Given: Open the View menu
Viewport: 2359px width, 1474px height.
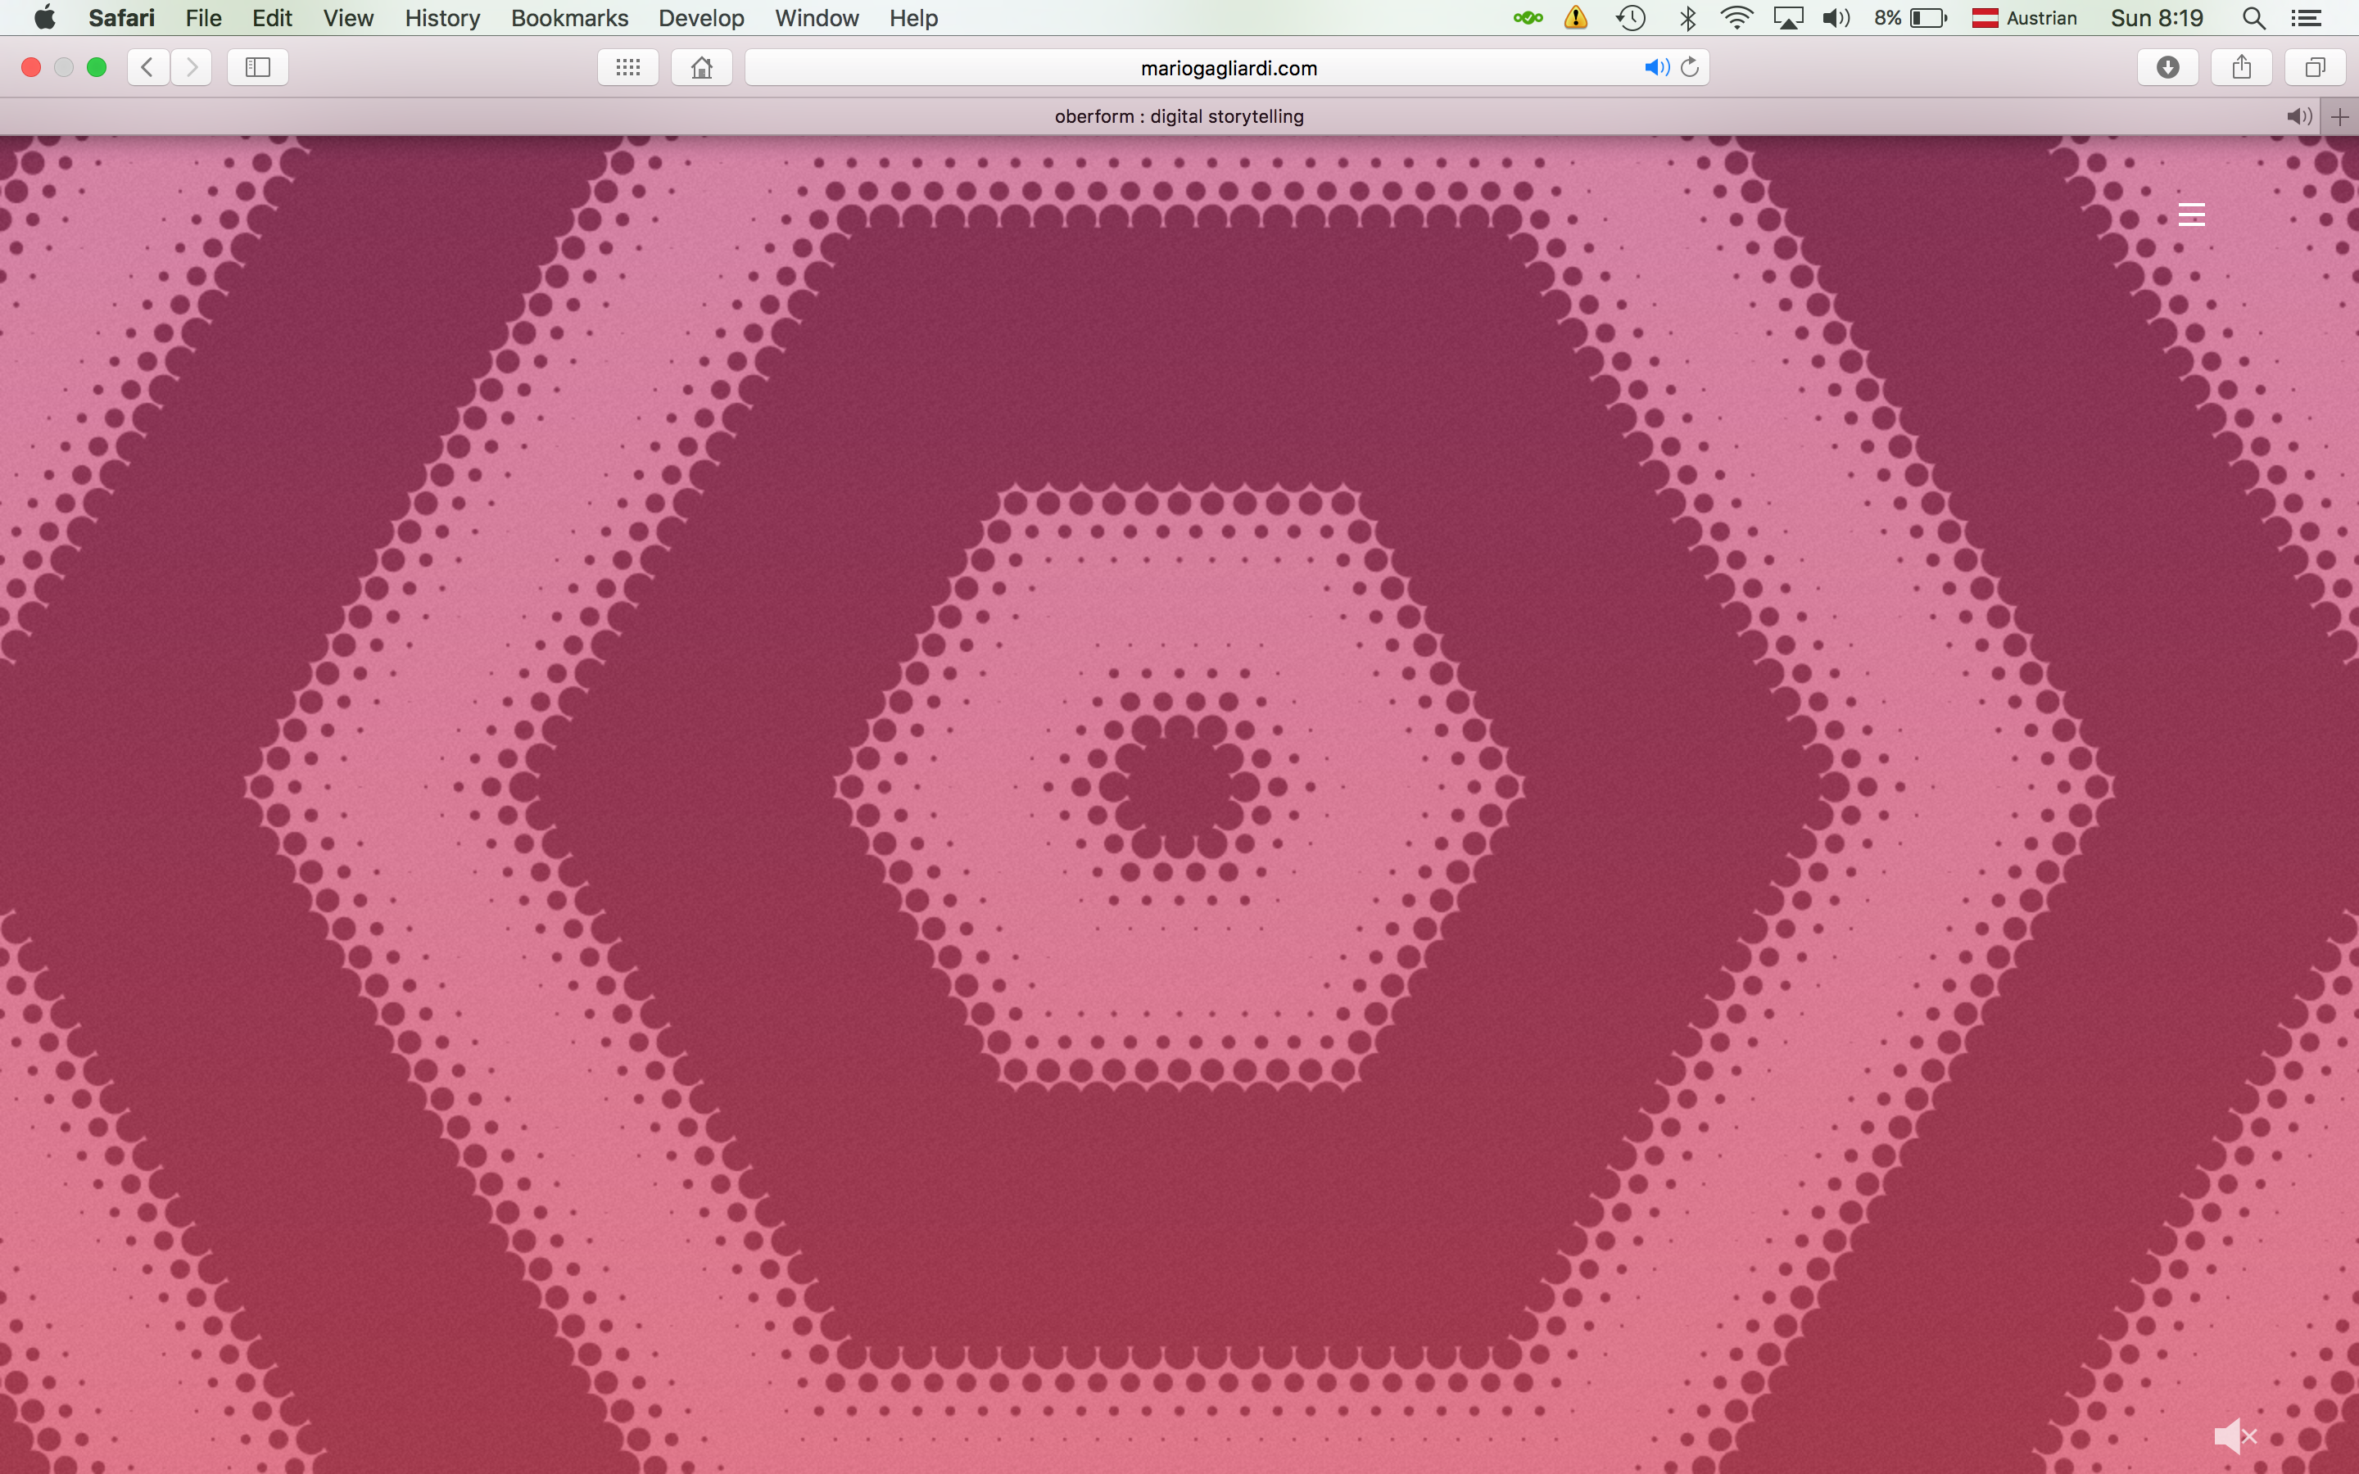Looking at the screenshot, I should [x=348, y=17].
